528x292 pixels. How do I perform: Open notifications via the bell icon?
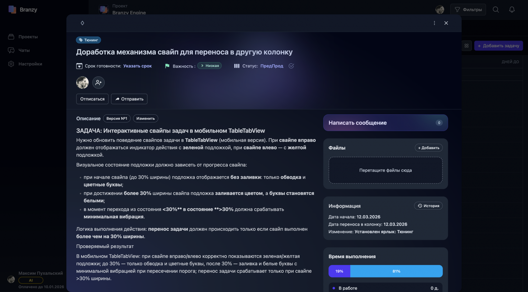(511, 9)
